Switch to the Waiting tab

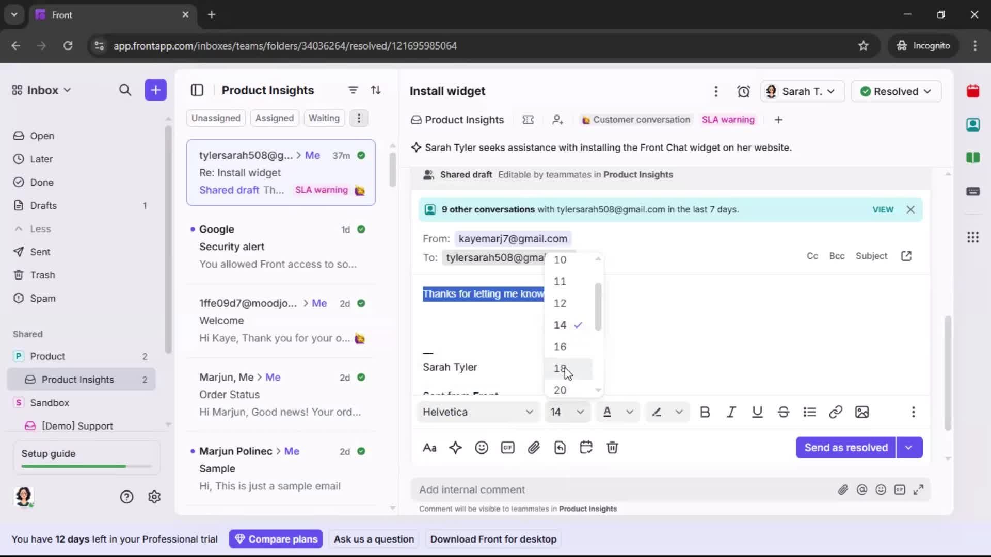point(324,118)
